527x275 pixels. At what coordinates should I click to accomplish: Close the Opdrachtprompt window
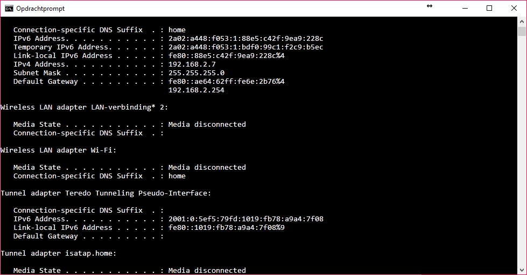pos(514,8)
